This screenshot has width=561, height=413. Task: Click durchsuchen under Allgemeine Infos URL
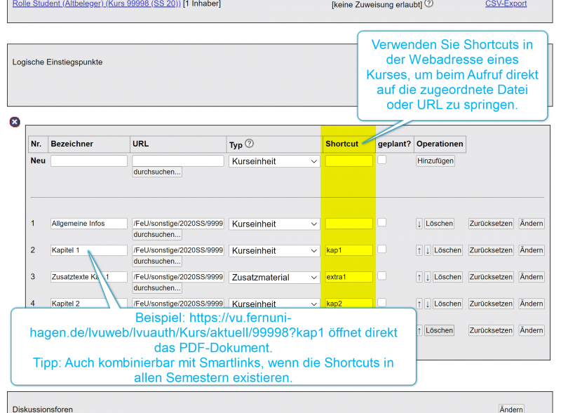click(x=157, y=234)
